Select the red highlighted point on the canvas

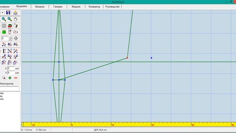[x=127, y=58]
